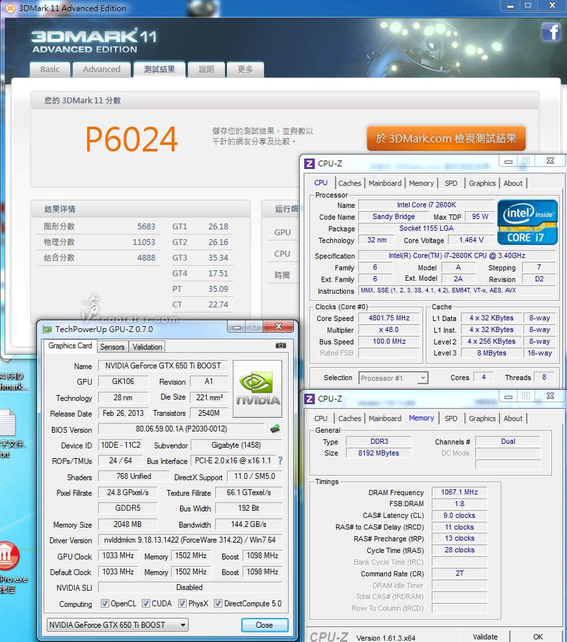The image size is (567, 642).
Task: Minimize the GPU-Z window
Action: pyautogui.click(x=237, y=327)
